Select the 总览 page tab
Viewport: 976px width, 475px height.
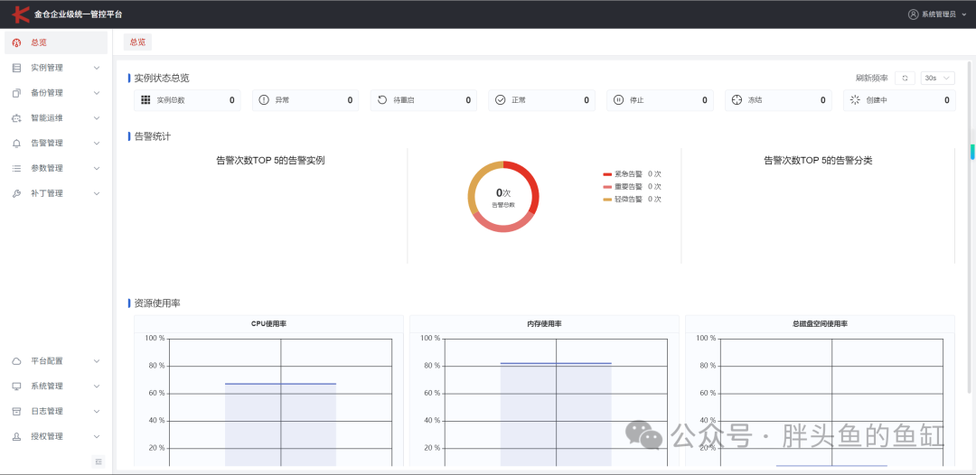[137, 42]
